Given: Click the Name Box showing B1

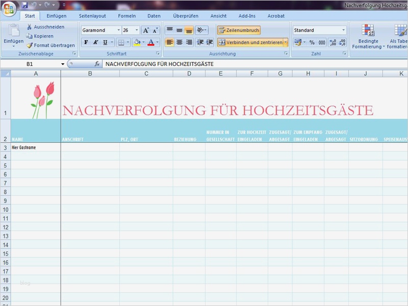Looking at the screenshot, I should (x=30, y=64).
